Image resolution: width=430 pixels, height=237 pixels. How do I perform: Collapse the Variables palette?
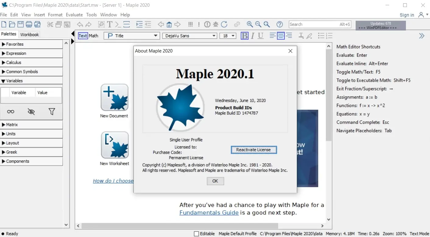pos(31,81)
